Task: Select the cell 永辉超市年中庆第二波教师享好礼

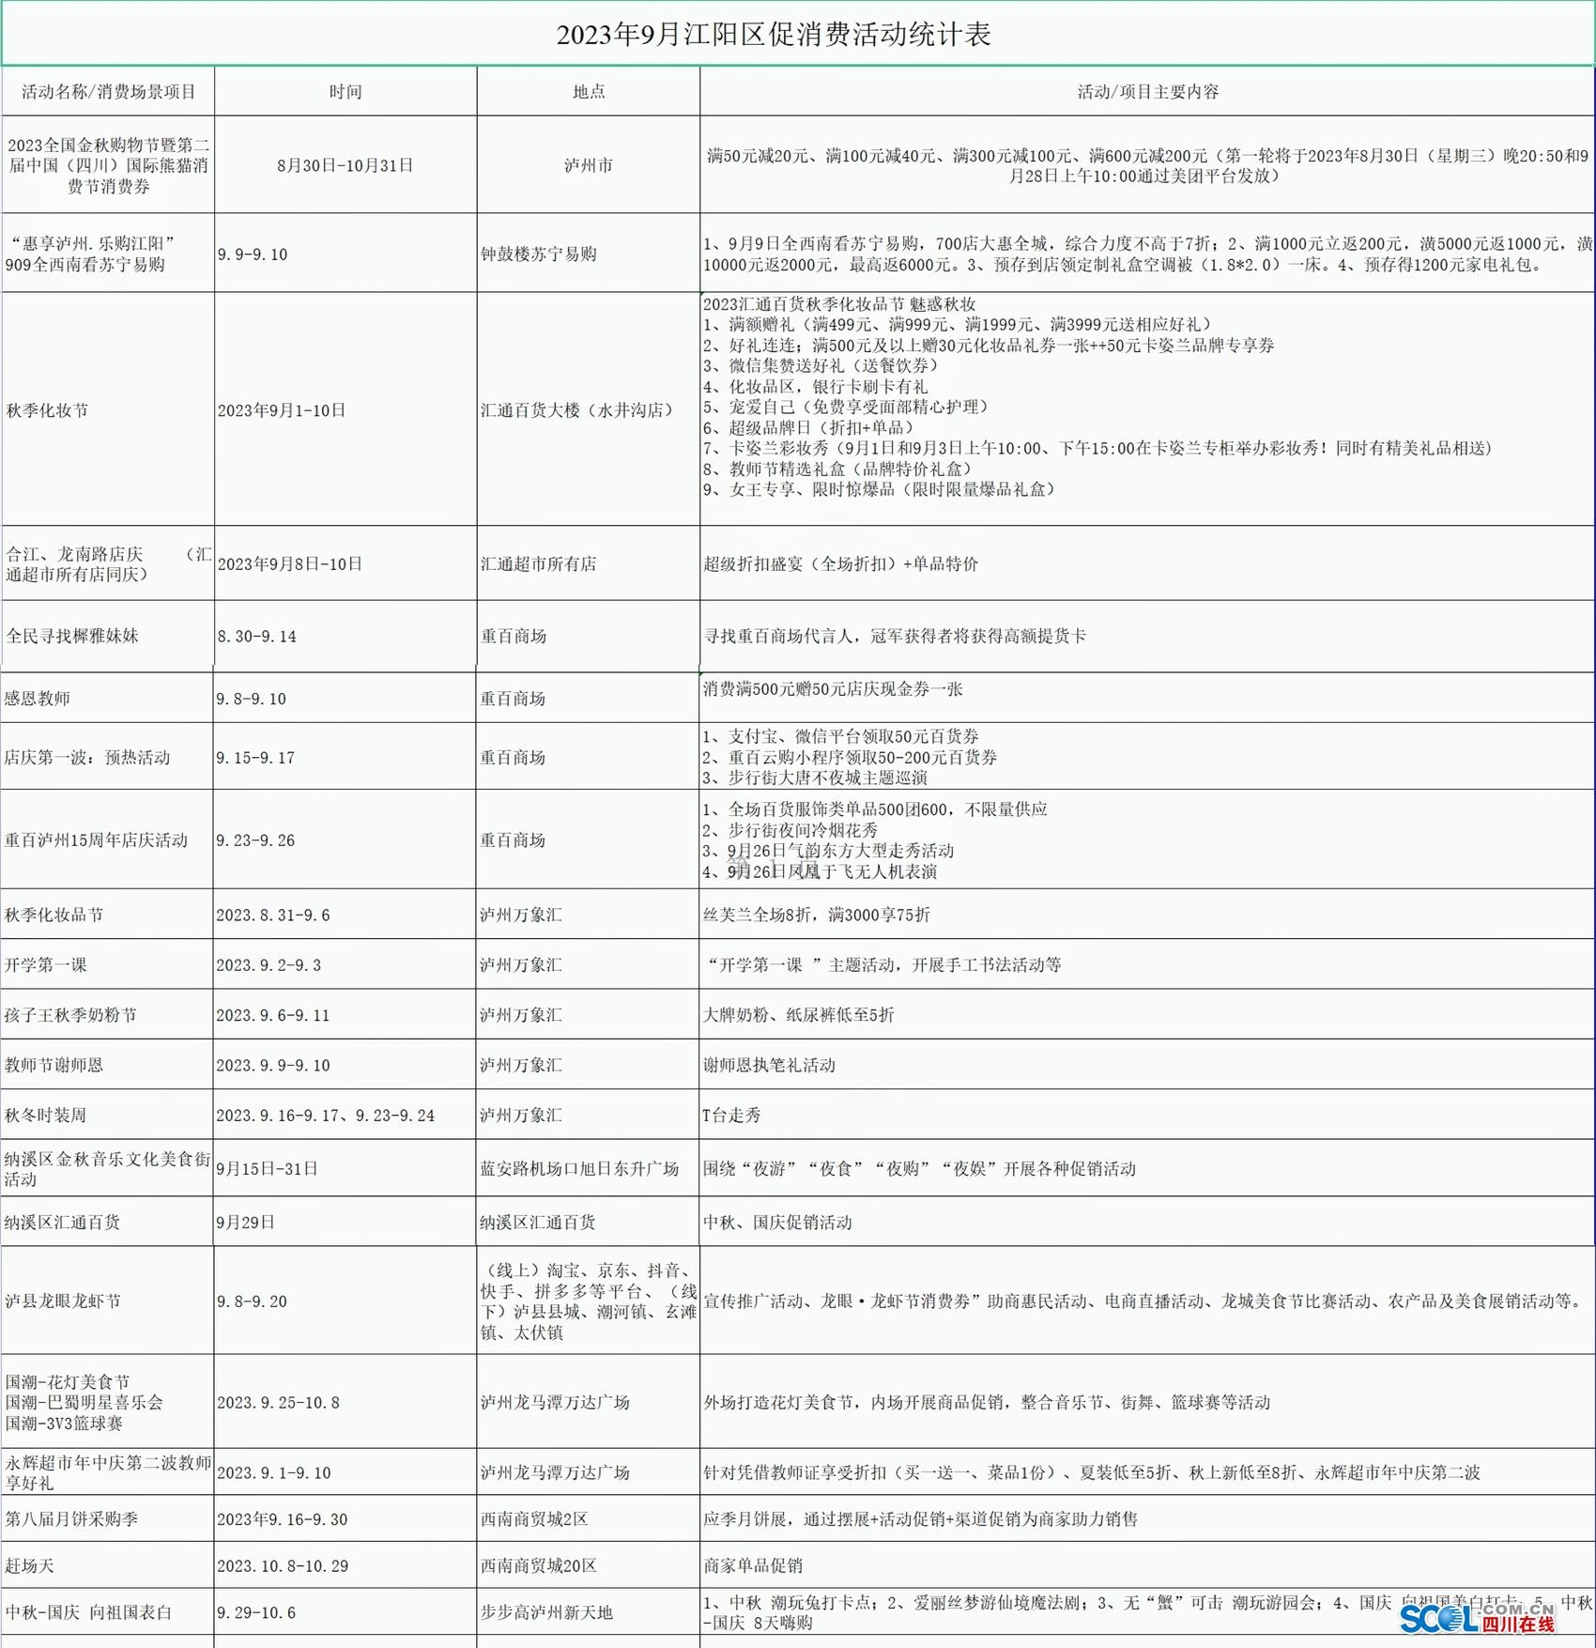Action: coord(108,1473)
